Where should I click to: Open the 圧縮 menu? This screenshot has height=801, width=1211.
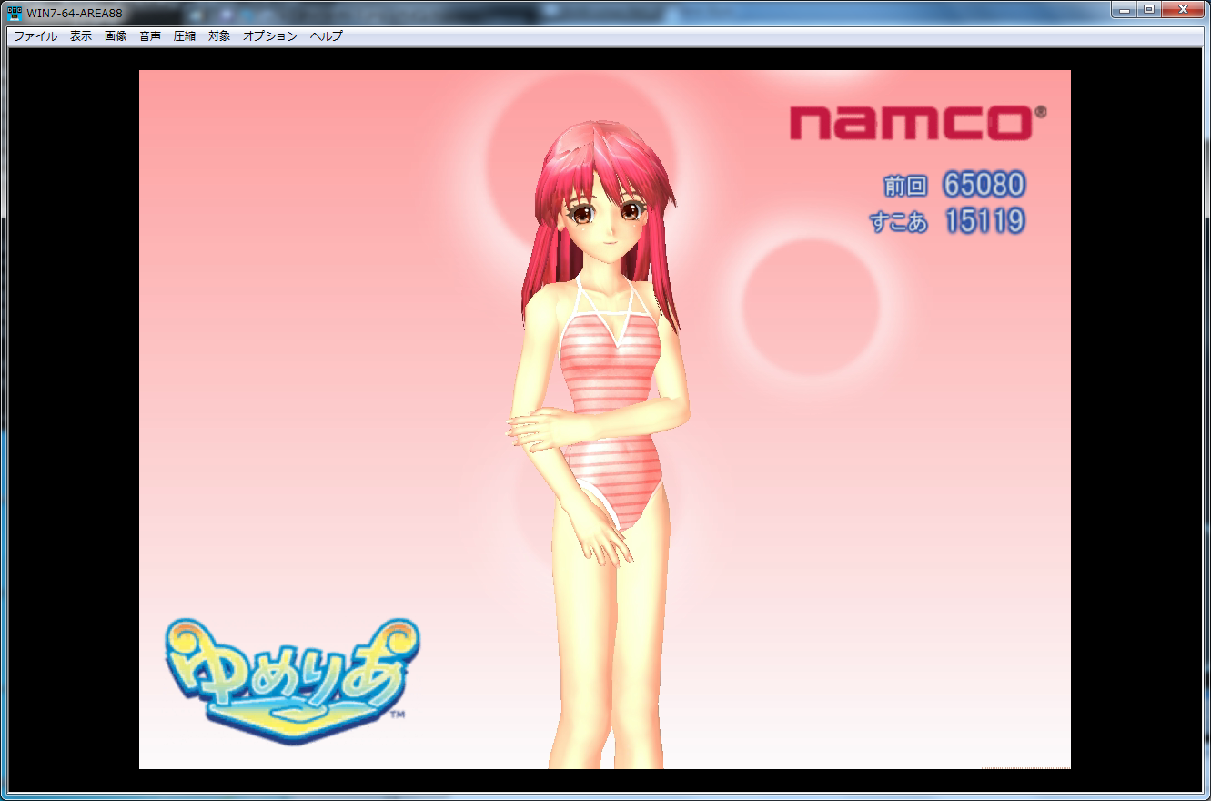(185, 36)
